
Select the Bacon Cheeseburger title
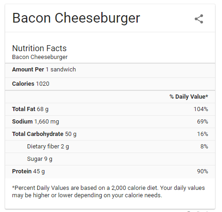click(76, 18)
